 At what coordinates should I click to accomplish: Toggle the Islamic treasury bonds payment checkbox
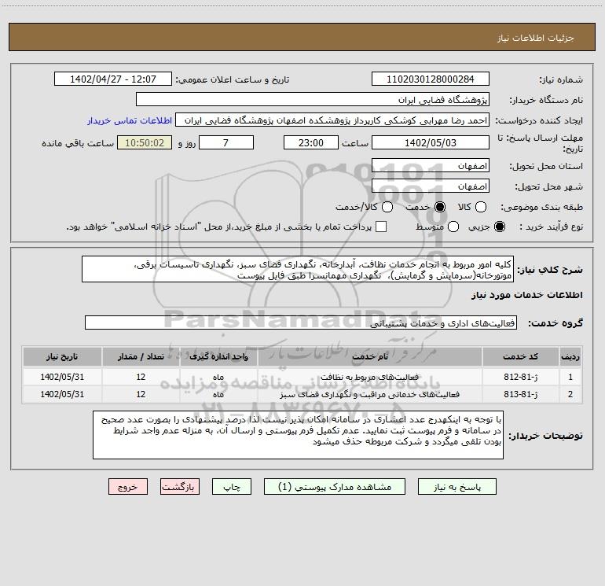(x=381, y=227)
